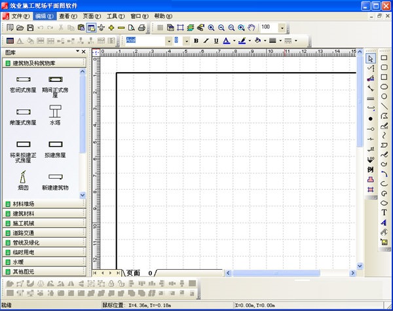Open the 帮助 menu
The image size is (393, 311).
[163, 16]
